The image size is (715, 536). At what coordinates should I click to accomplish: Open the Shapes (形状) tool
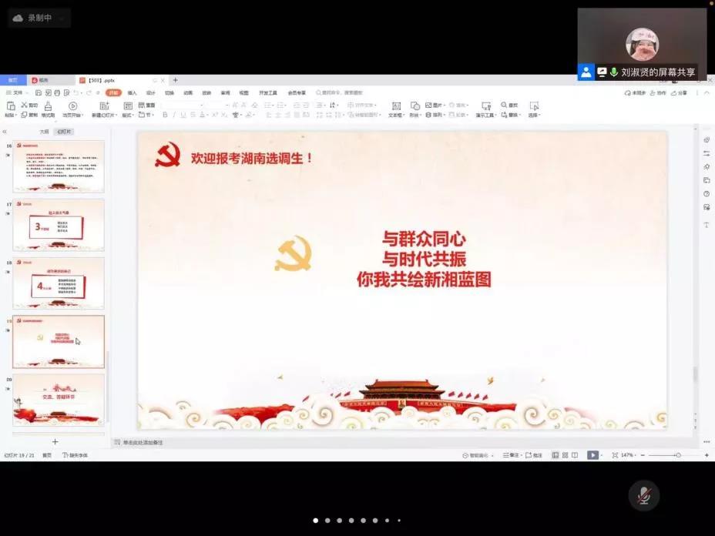[415, 106]
